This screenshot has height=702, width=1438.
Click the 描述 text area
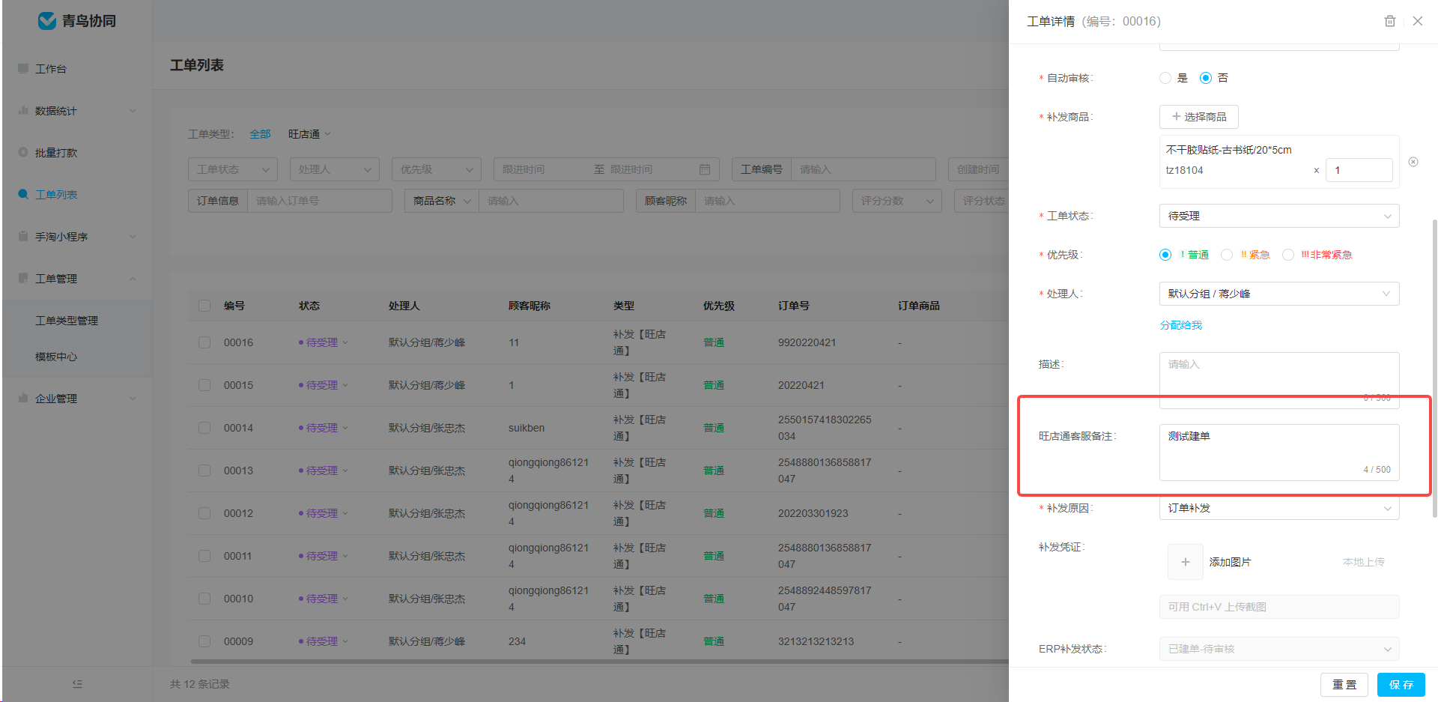click(x=1279, y=381)
